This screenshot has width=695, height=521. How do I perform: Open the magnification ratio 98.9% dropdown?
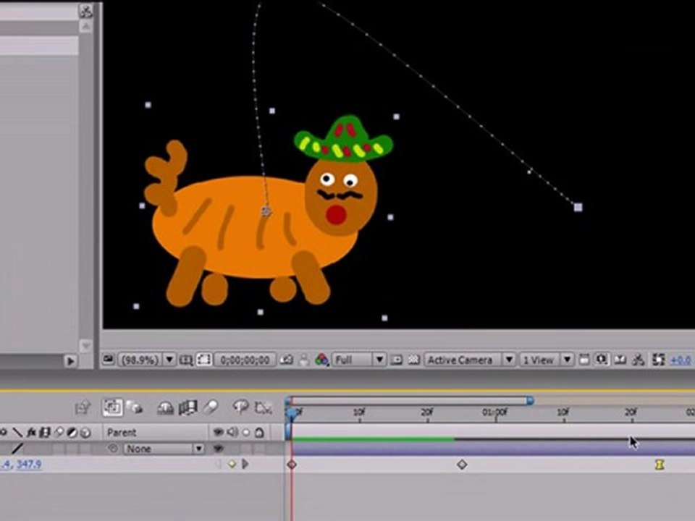[x=147, y=360]
